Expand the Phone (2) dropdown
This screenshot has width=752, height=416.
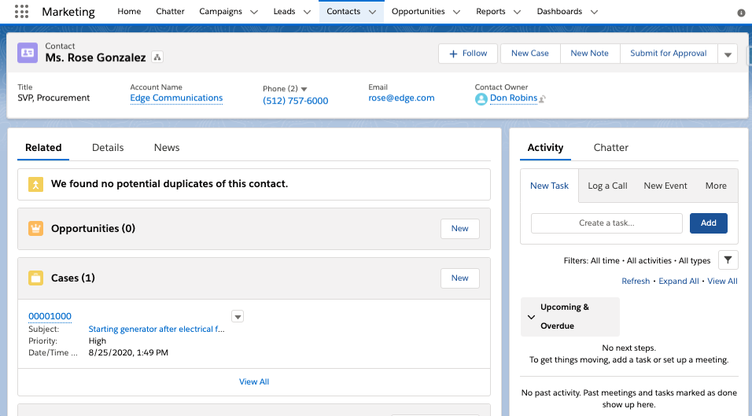[x=304, y=89]
